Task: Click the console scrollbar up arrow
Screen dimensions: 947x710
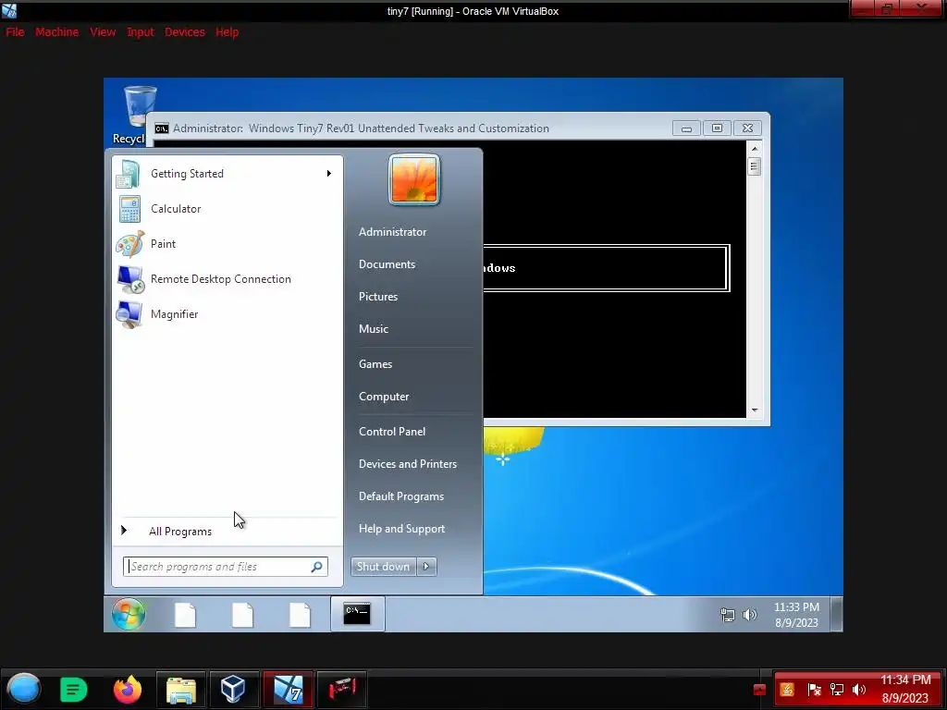Action: [755, 149]
